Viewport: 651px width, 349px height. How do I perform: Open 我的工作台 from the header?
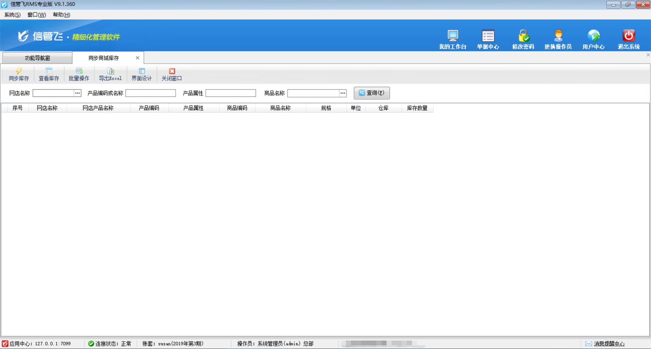(x=453, y=36)
